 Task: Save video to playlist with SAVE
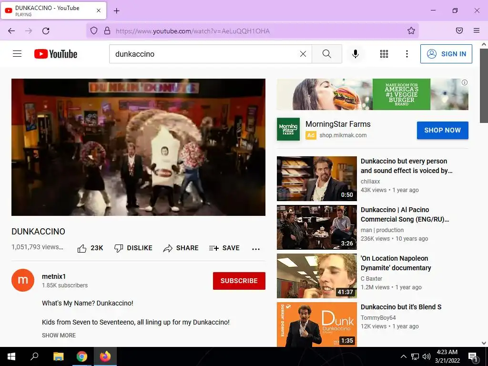tap(224, 248)
